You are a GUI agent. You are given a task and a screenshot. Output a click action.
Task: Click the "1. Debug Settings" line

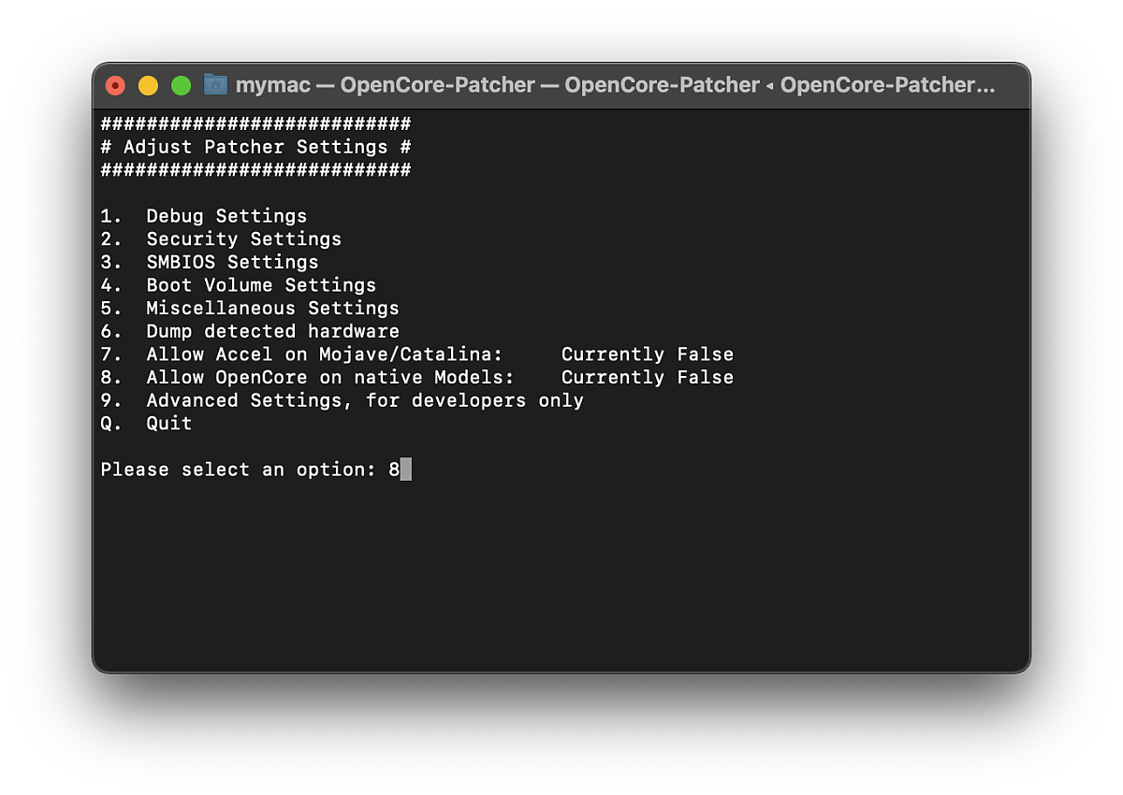(x=204, y=216)
